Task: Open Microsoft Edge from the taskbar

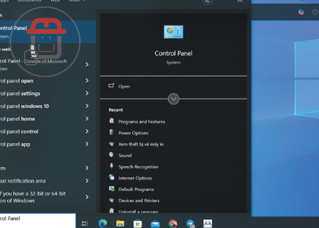Action: [x=103, y=223]
